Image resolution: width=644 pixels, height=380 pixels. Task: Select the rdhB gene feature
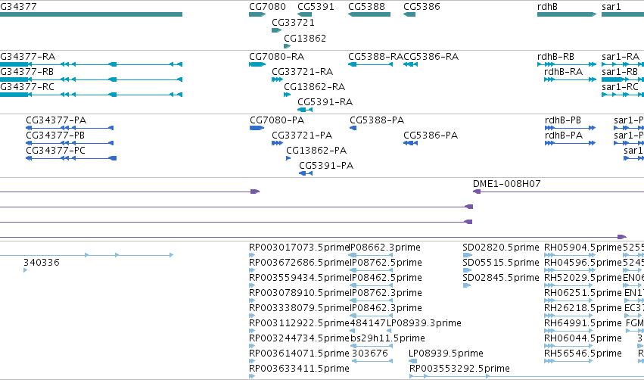tap(567, 14)
